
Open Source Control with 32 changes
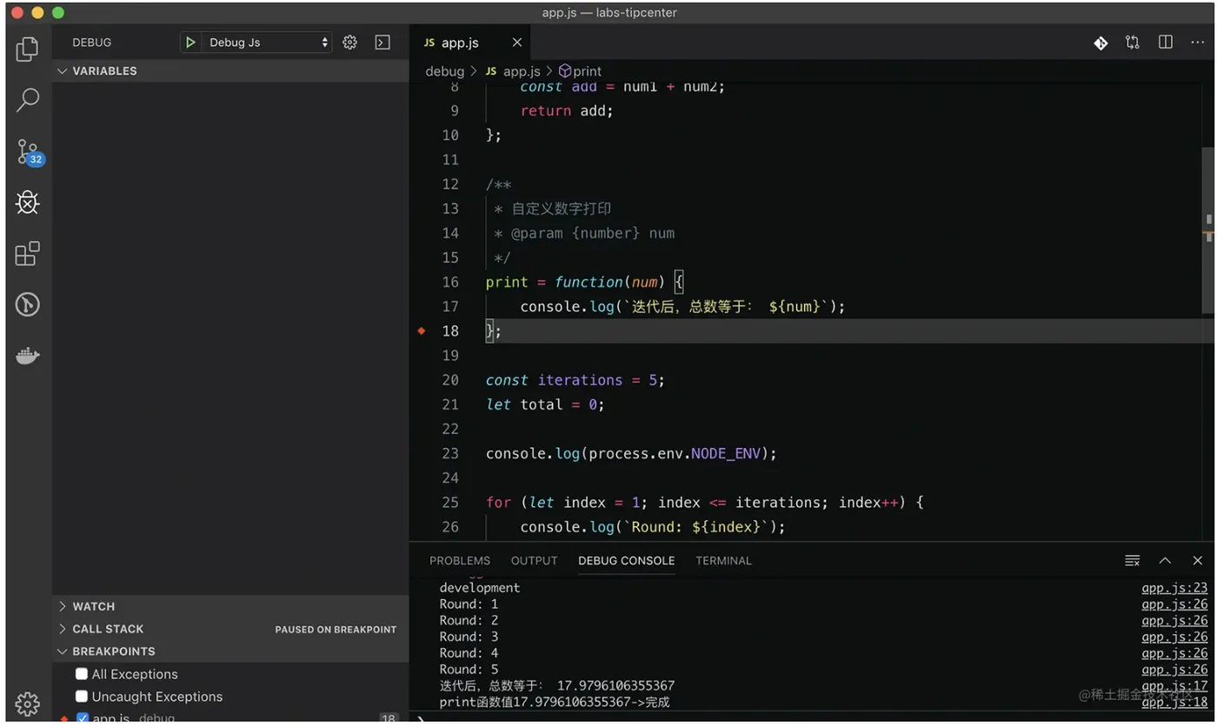(x=28, y=151)
